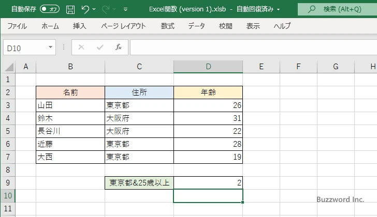
Task: Select column E header
Action: [262, 67]
